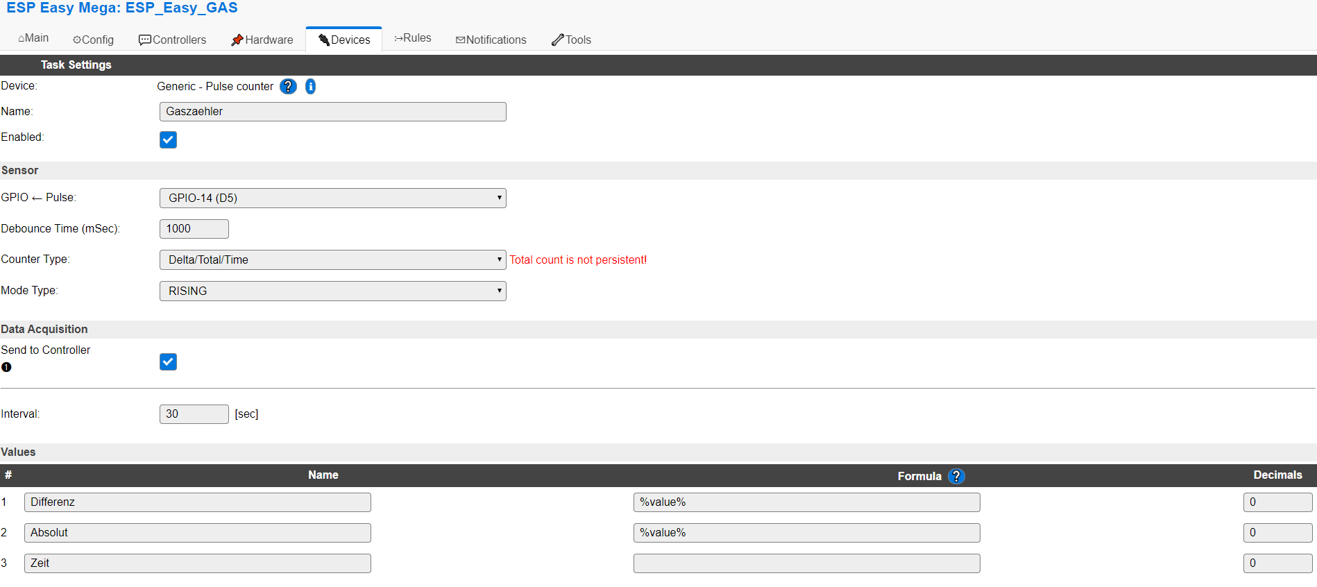Expand the Counter Type dropdown
The image size is (1317, 587).
[332, 260]
